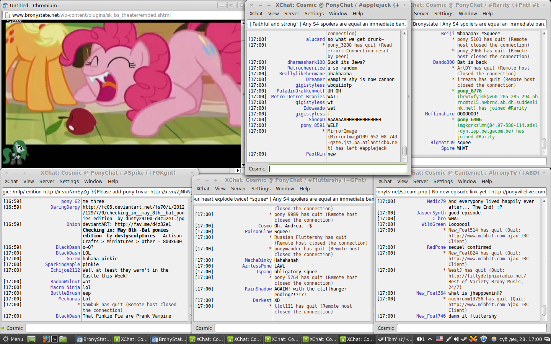Click the Chromium page icon in title bar
The width and height of the screenshot is (551, 344).
click(5, 5)
